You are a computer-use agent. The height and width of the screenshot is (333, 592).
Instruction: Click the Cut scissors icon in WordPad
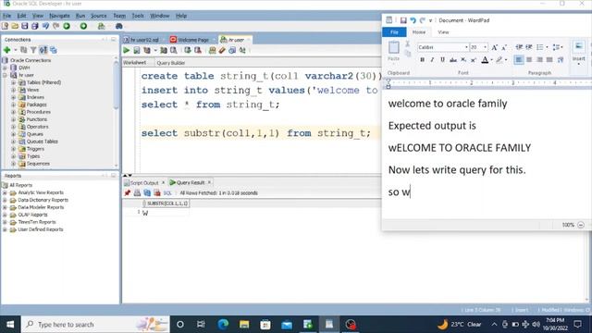coord(407,43)
